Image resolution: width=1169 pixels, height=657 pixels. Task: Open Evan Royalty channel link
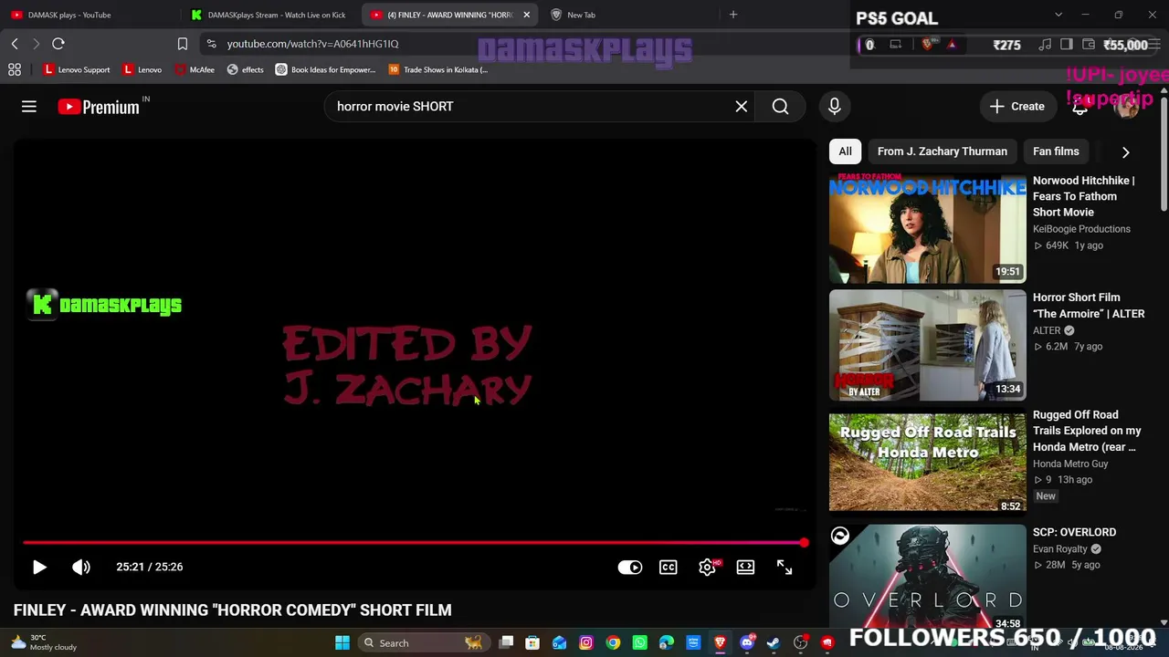[x=1060, y=549]
